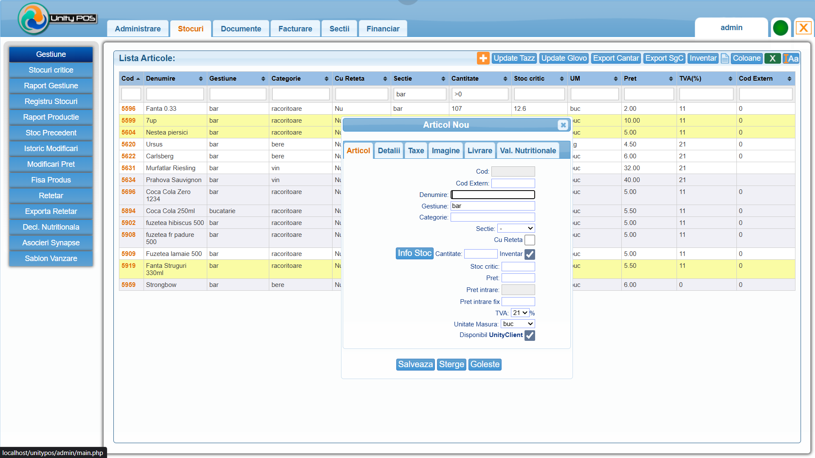The height and width of the screenshot is (458, 815).
Task: Close the Articol Nou dialog
Action: click(x=563, y=125)
